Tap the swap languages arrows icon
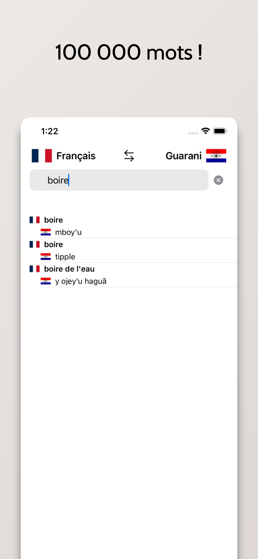258x559 pixels. pos(129,156)
